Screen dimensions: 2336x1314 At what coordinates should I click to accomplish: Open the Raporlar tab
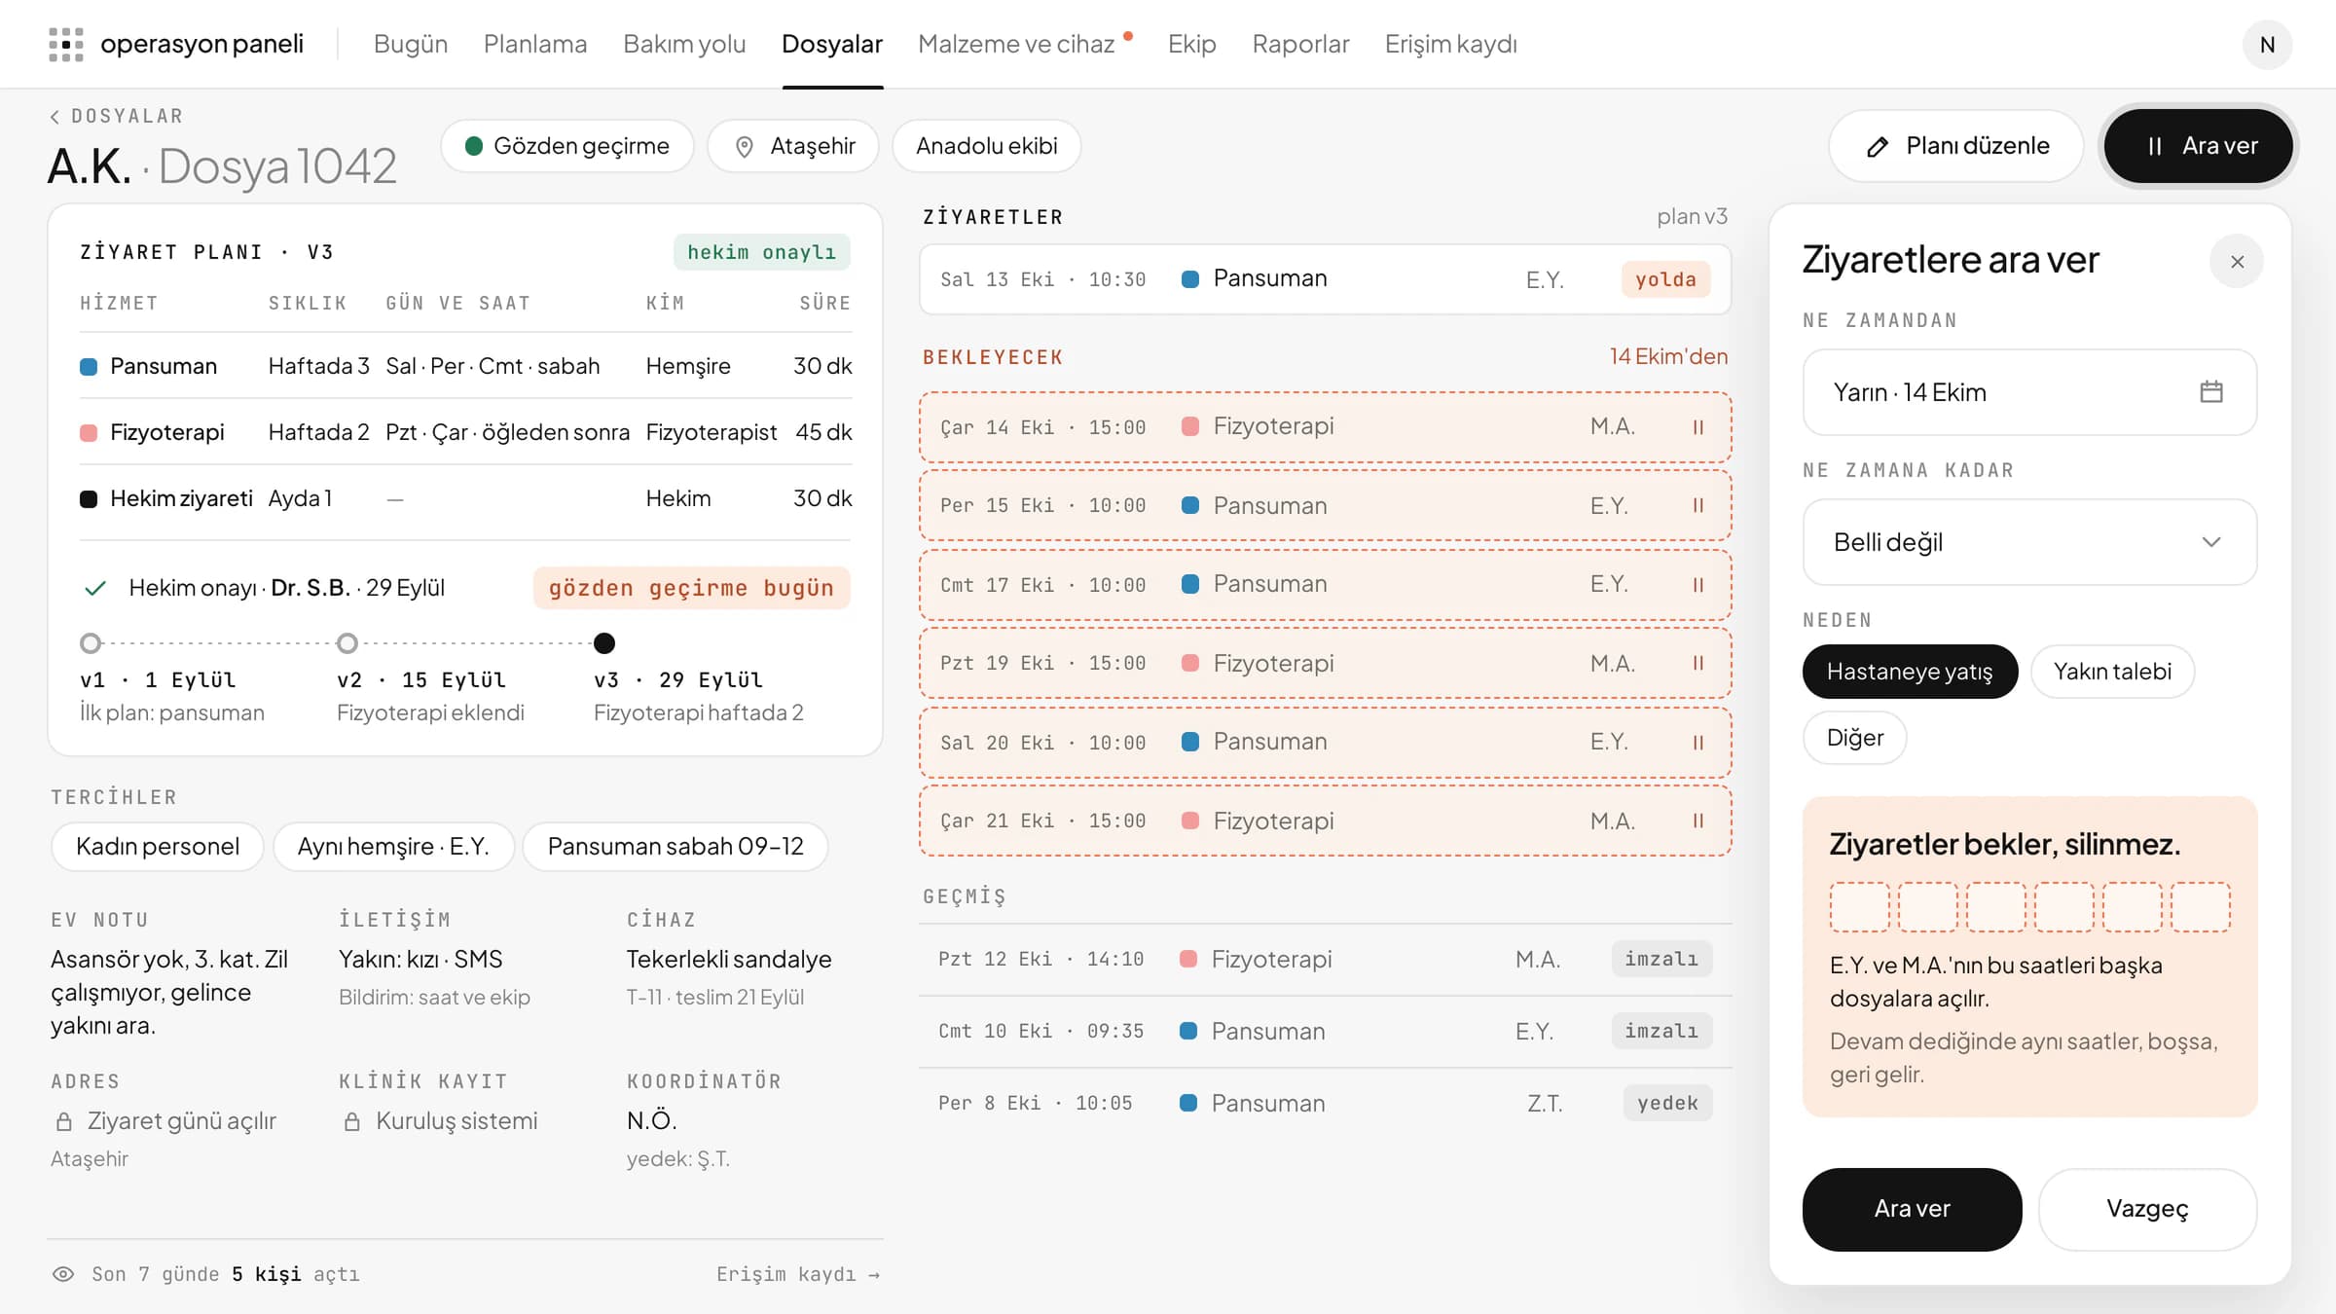1300,44
